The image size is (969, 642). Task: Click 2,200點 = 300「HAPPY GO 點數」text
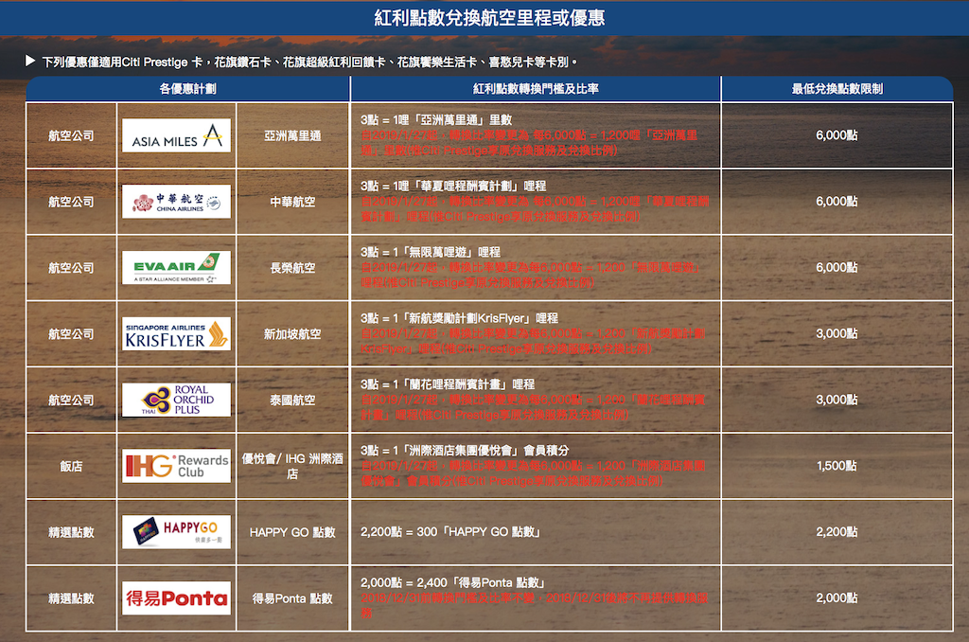point(450,532)
